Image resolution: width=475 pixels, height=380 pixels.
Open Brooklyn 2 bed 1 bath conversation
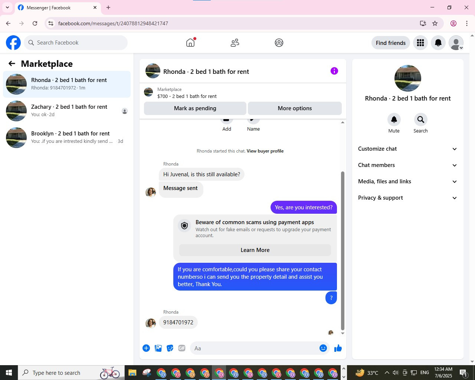(67, 138)
